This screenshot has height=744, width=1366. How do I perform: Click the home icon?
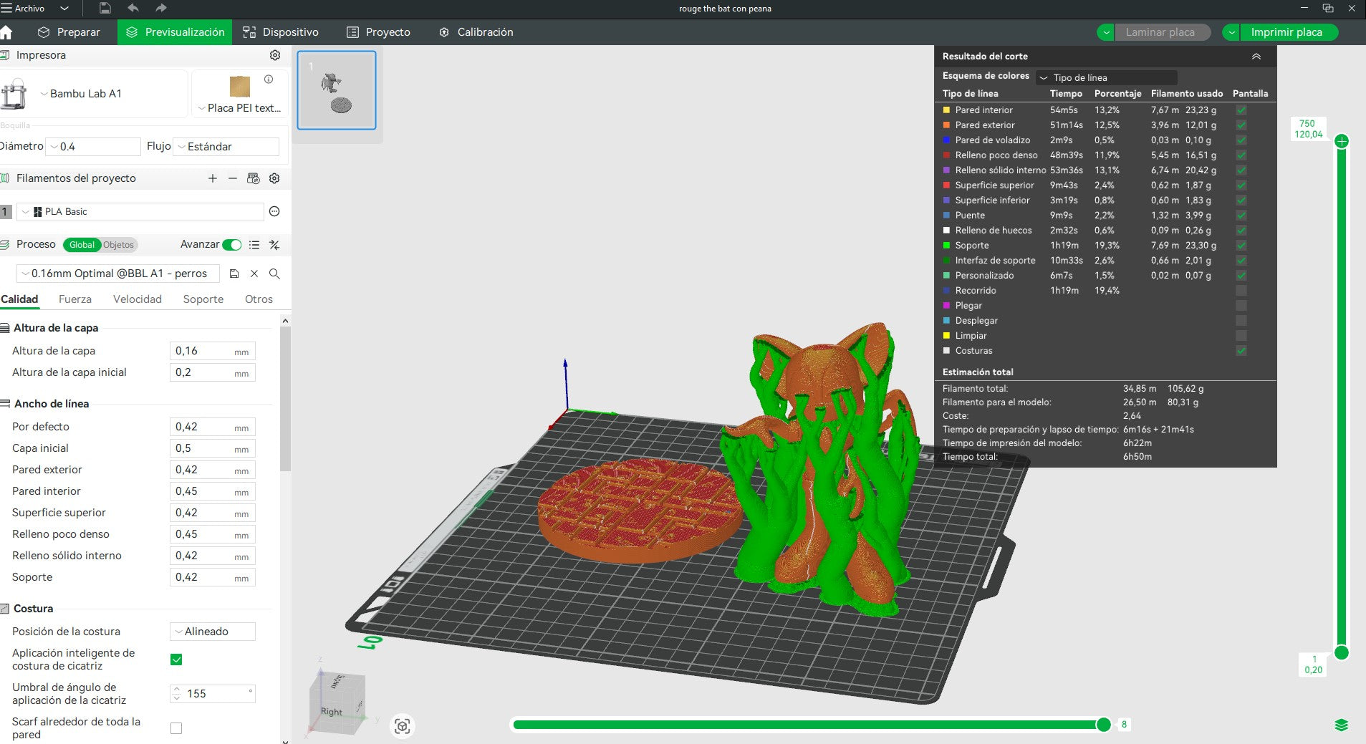[x=6, y=32]
